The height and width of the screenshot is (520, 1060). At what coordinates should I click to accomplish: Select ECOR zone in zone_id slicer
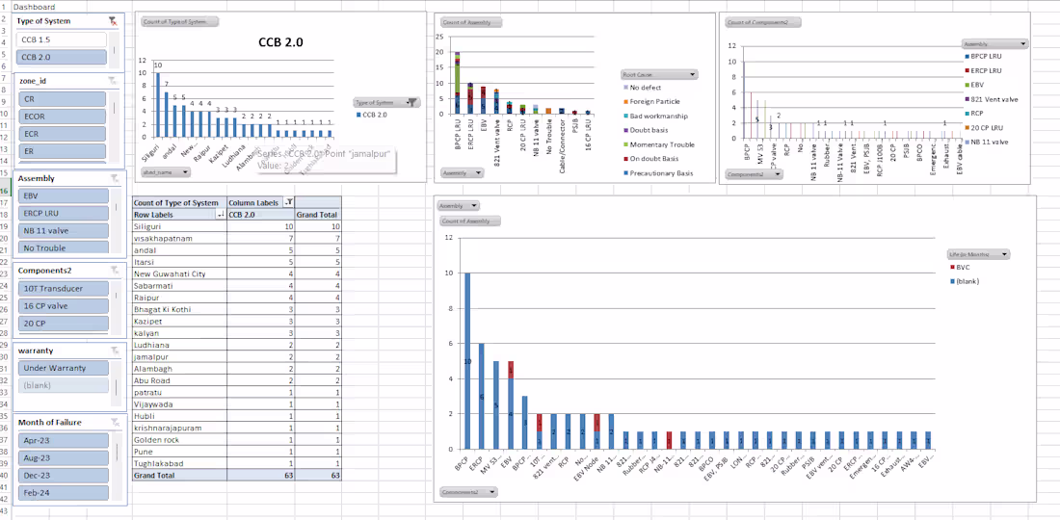tap(63, 117)
